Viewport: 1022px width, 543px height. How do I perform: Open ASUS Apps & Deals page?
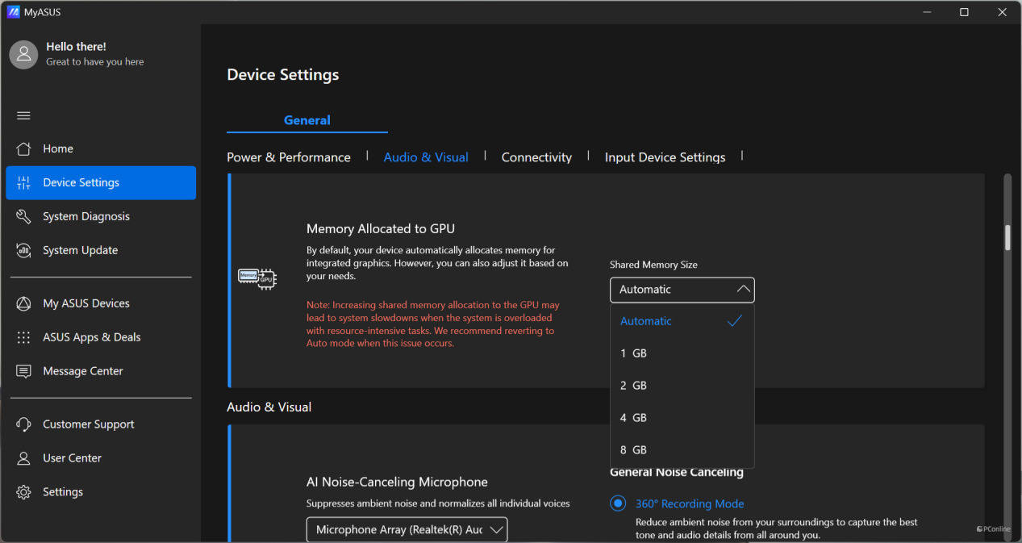[101, 337]
